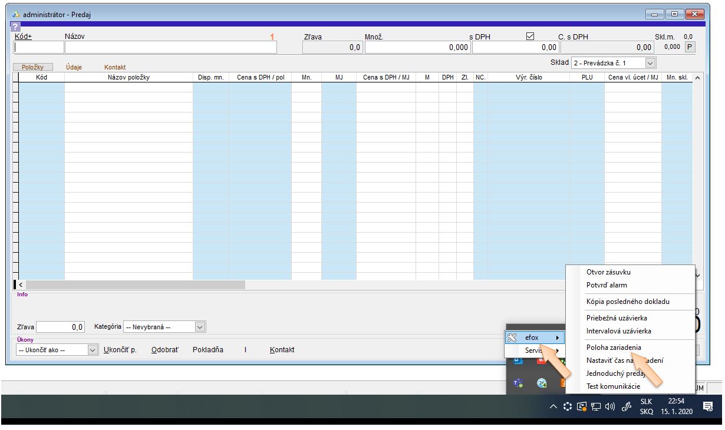The width and height of the screenshot is (725, 430).
Task: Open the Ukončiť ako dropdown
Action: [93, 350]
